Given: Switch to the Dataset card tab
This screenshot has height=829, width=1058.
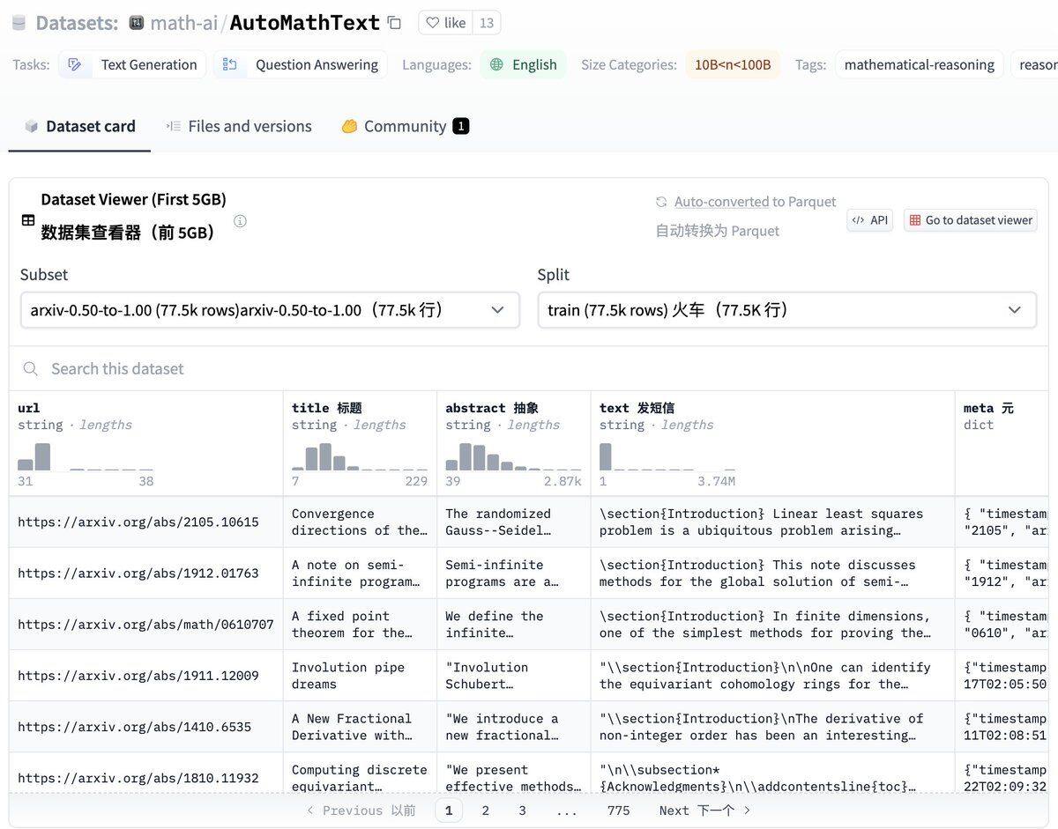Looking at the screenshot, I should (79, 126).
